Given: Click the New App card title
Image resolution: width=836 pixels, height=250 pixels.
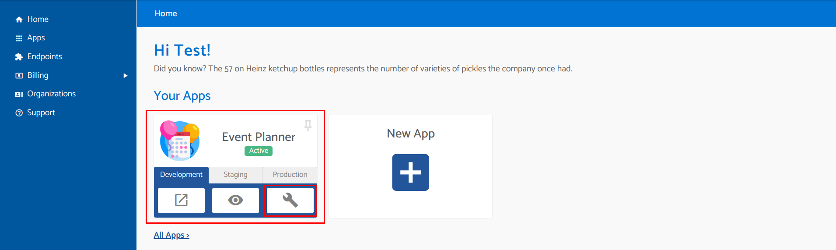Looking at the screenshot, I should [x=411, y=134].
